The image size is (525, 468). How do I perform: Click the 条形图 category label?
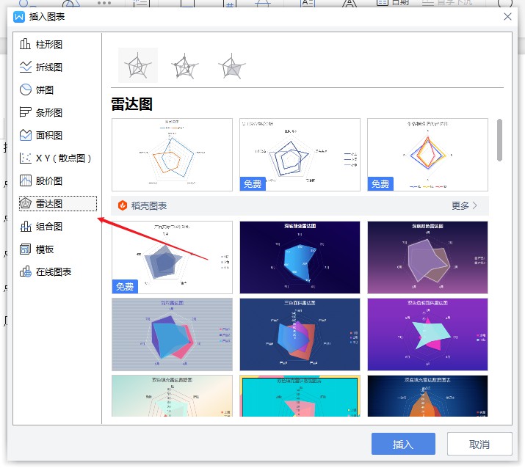coord(49,113)
